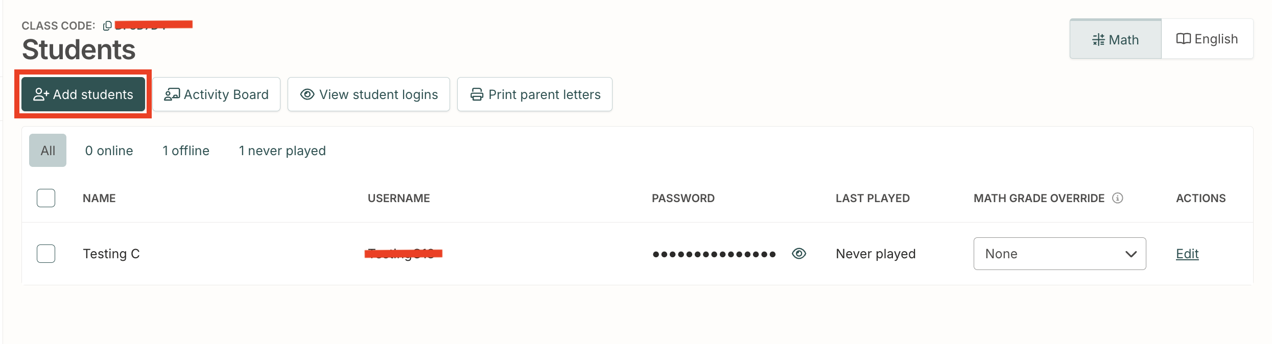Click the English open-book icon
This screenshot has width=1272, height=344.
pyautogui.click(x=1183, y=39)
